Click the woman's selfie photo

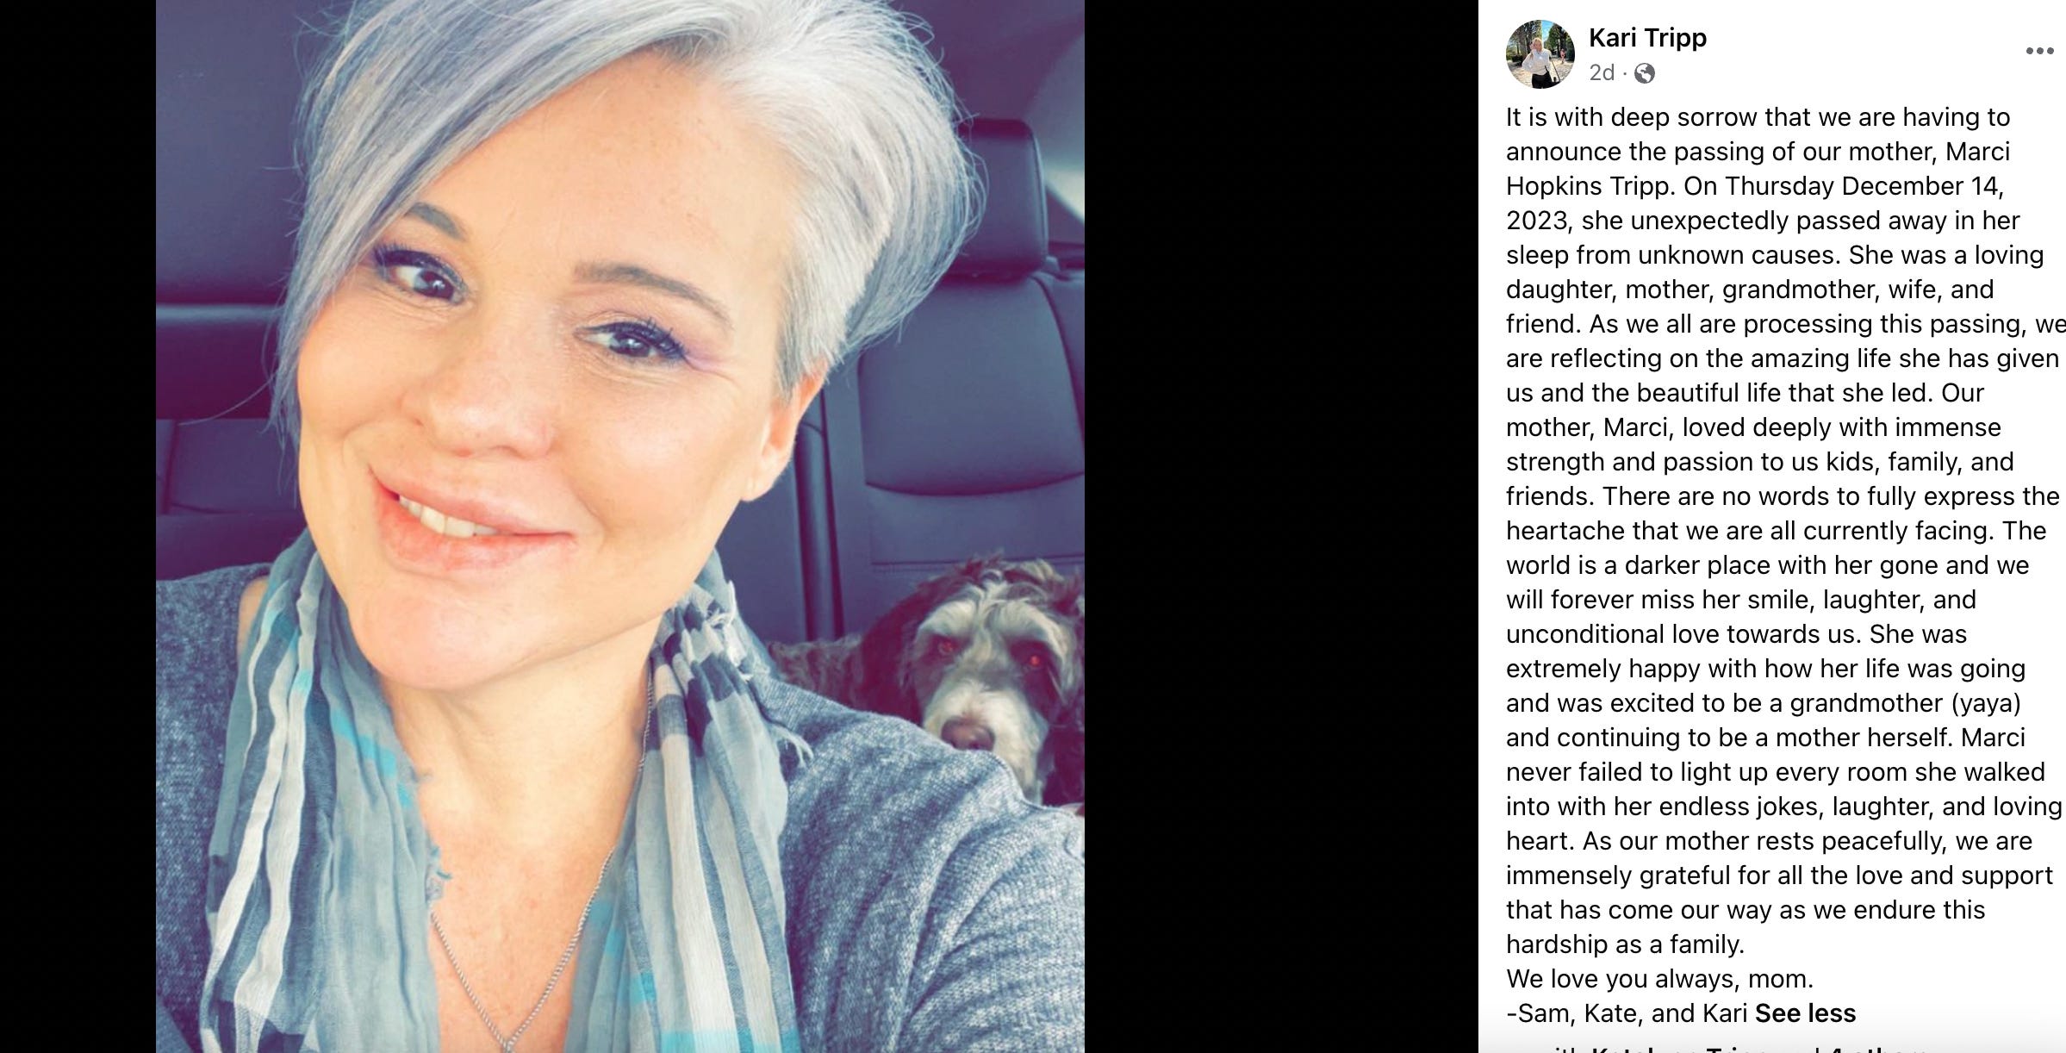[619, 526]
